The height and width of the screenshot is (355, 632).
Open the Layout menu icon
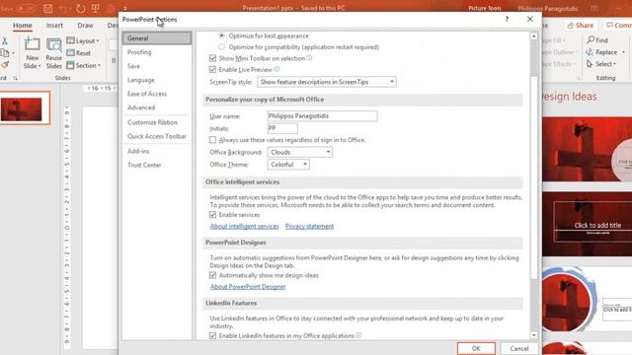(70, 40)
